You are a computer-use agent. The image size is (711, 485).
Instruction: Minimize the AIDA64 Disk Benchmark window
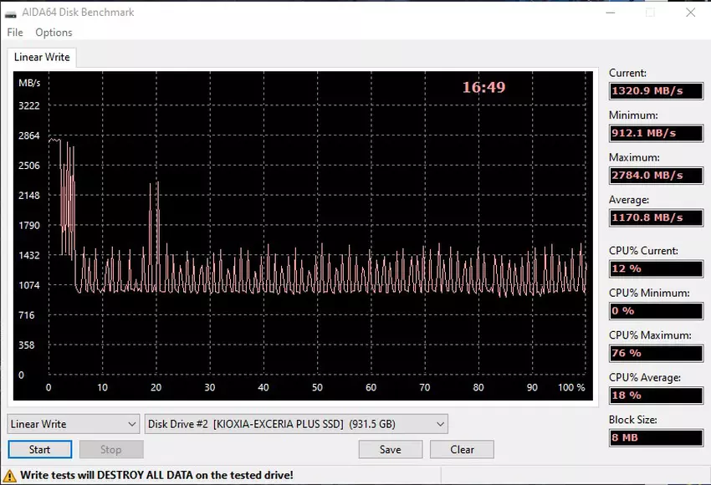pos(611,13)
